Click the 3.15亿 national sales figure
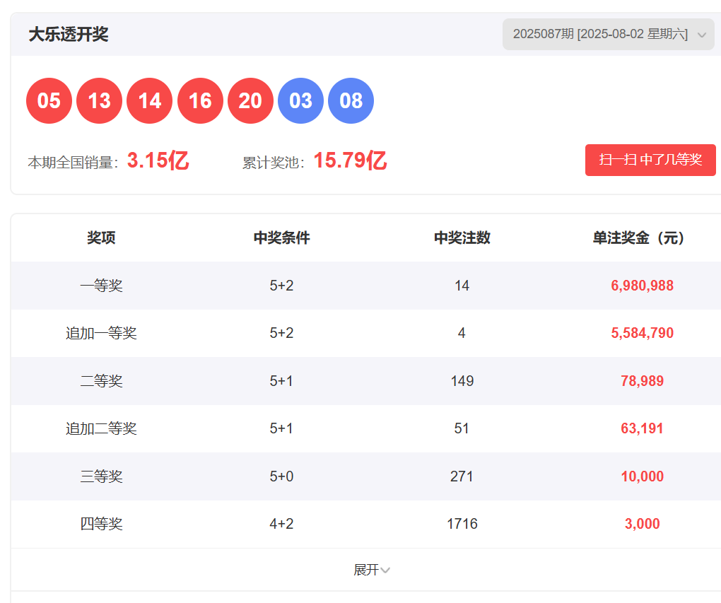The width and height of the screenshot is (721, 603). [158, 161]
